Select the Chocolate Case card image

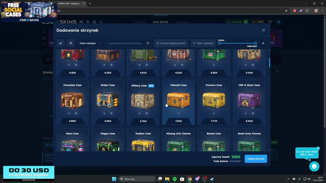72,100
